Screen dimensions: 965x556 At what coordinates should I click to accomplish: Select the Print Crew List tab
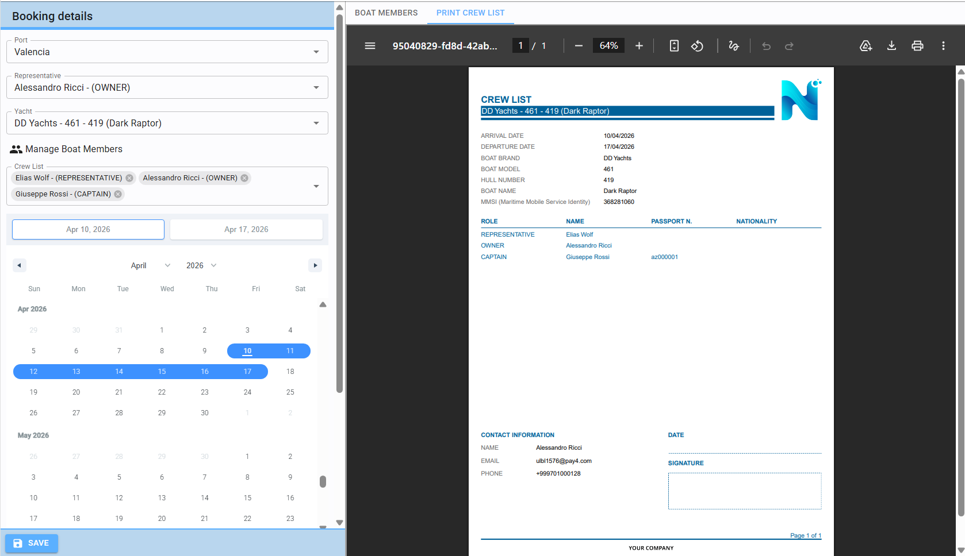470,13
